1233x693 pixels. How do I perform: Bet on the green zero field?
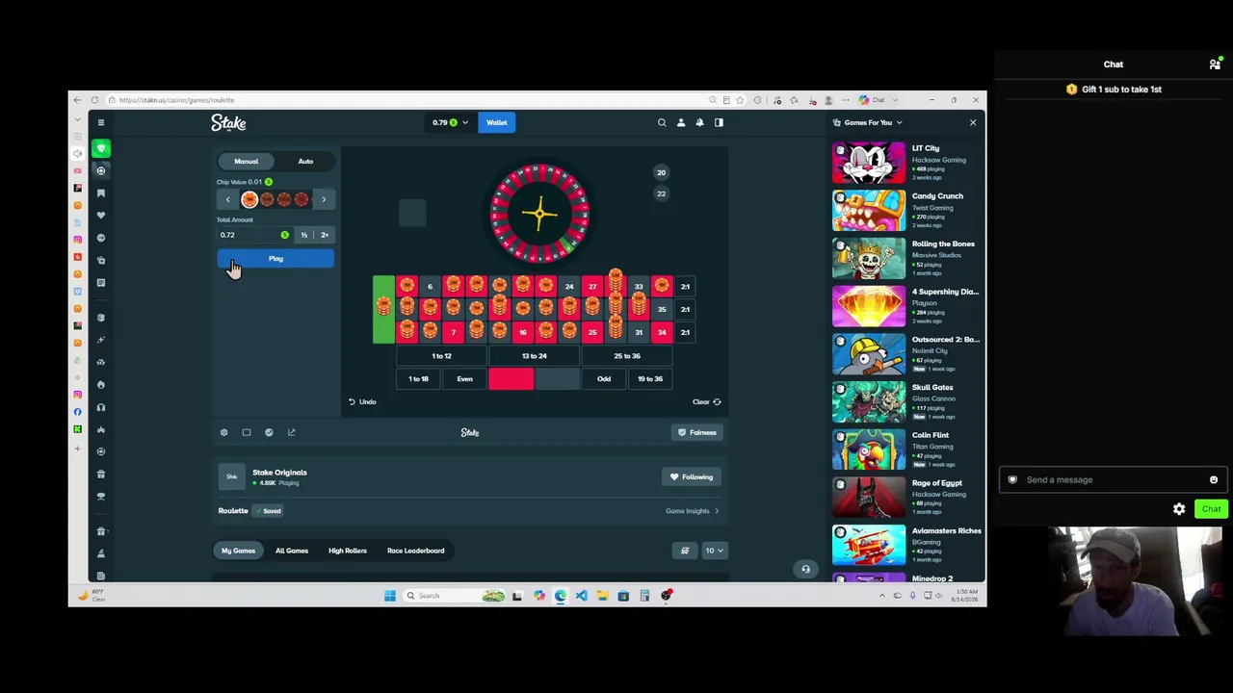click(383, 309)
